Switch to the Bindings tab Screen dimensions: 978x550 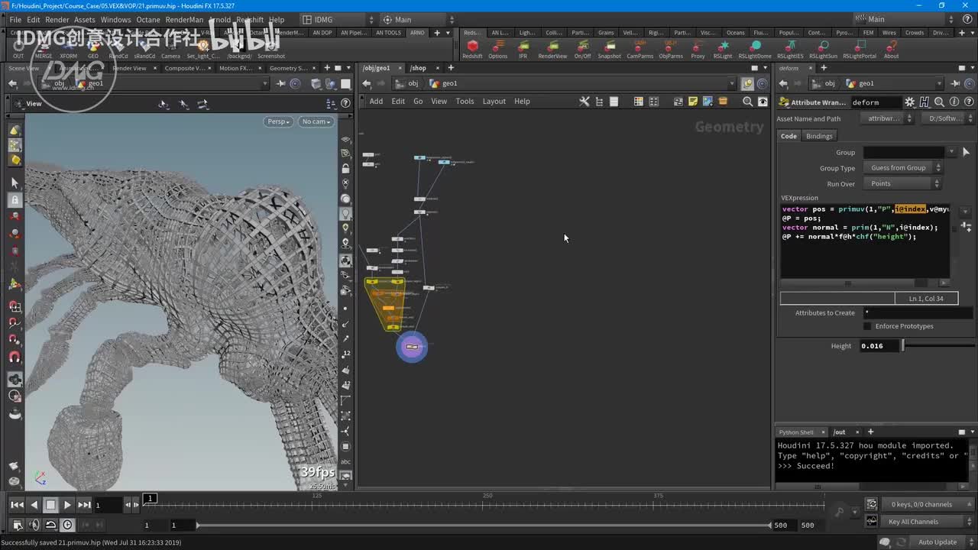coord(819,136)
